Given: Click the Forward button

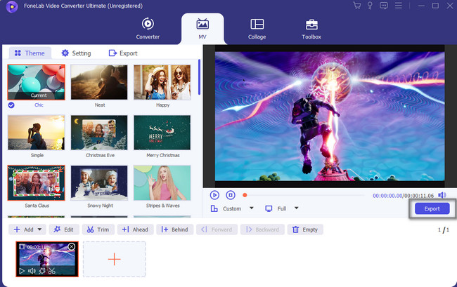Looking at the screenshot, I should click(x=217, y=229).
